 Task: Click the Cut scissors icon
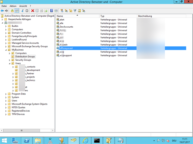(23, 11)
